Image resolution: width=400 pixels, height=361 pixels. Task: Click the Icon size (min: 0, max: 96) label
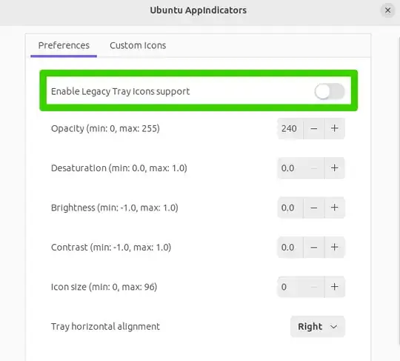[104, 287]
